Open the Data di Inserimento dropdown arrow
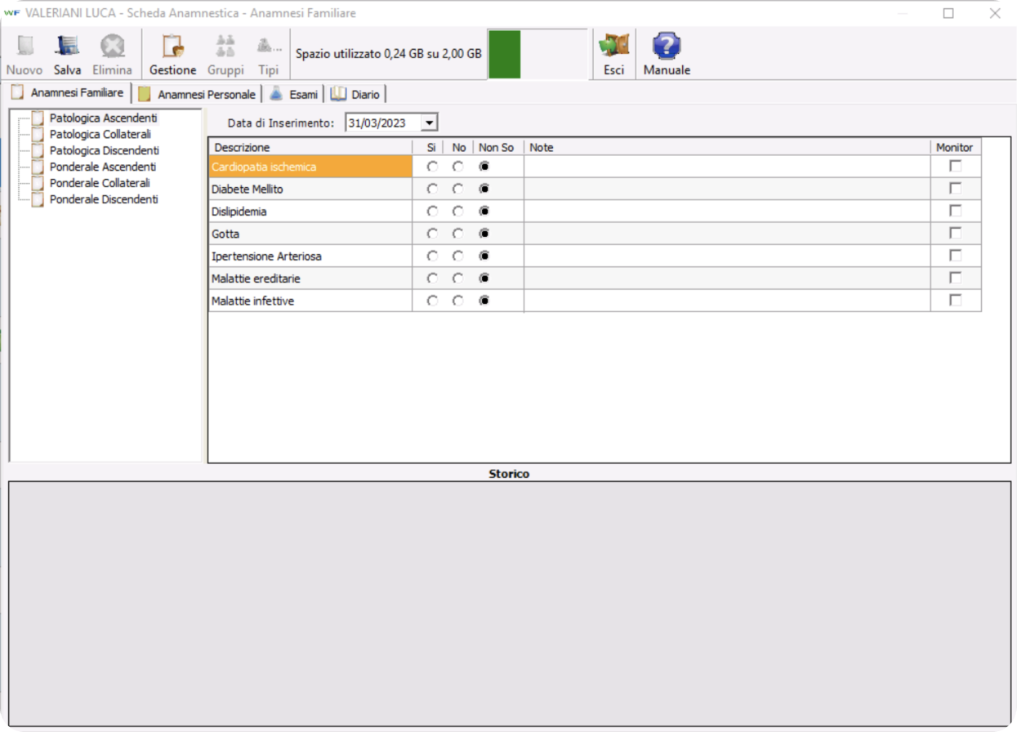Screen dimensions: 1017x732 click(x=430, y=123)
